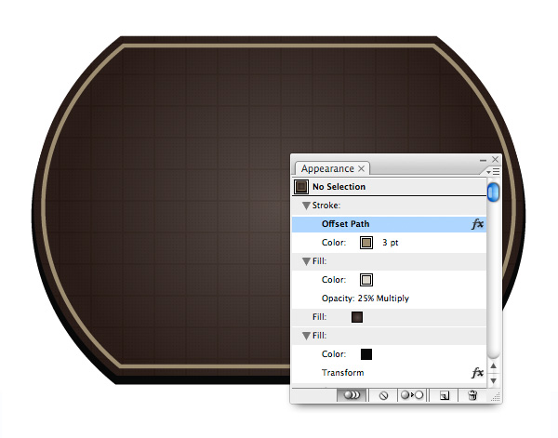Image resolution: width=558 pixels, height=438 pixels.
Task: Select the Opacity: 25% Multiply entry
Action: (x=365, y=299)
